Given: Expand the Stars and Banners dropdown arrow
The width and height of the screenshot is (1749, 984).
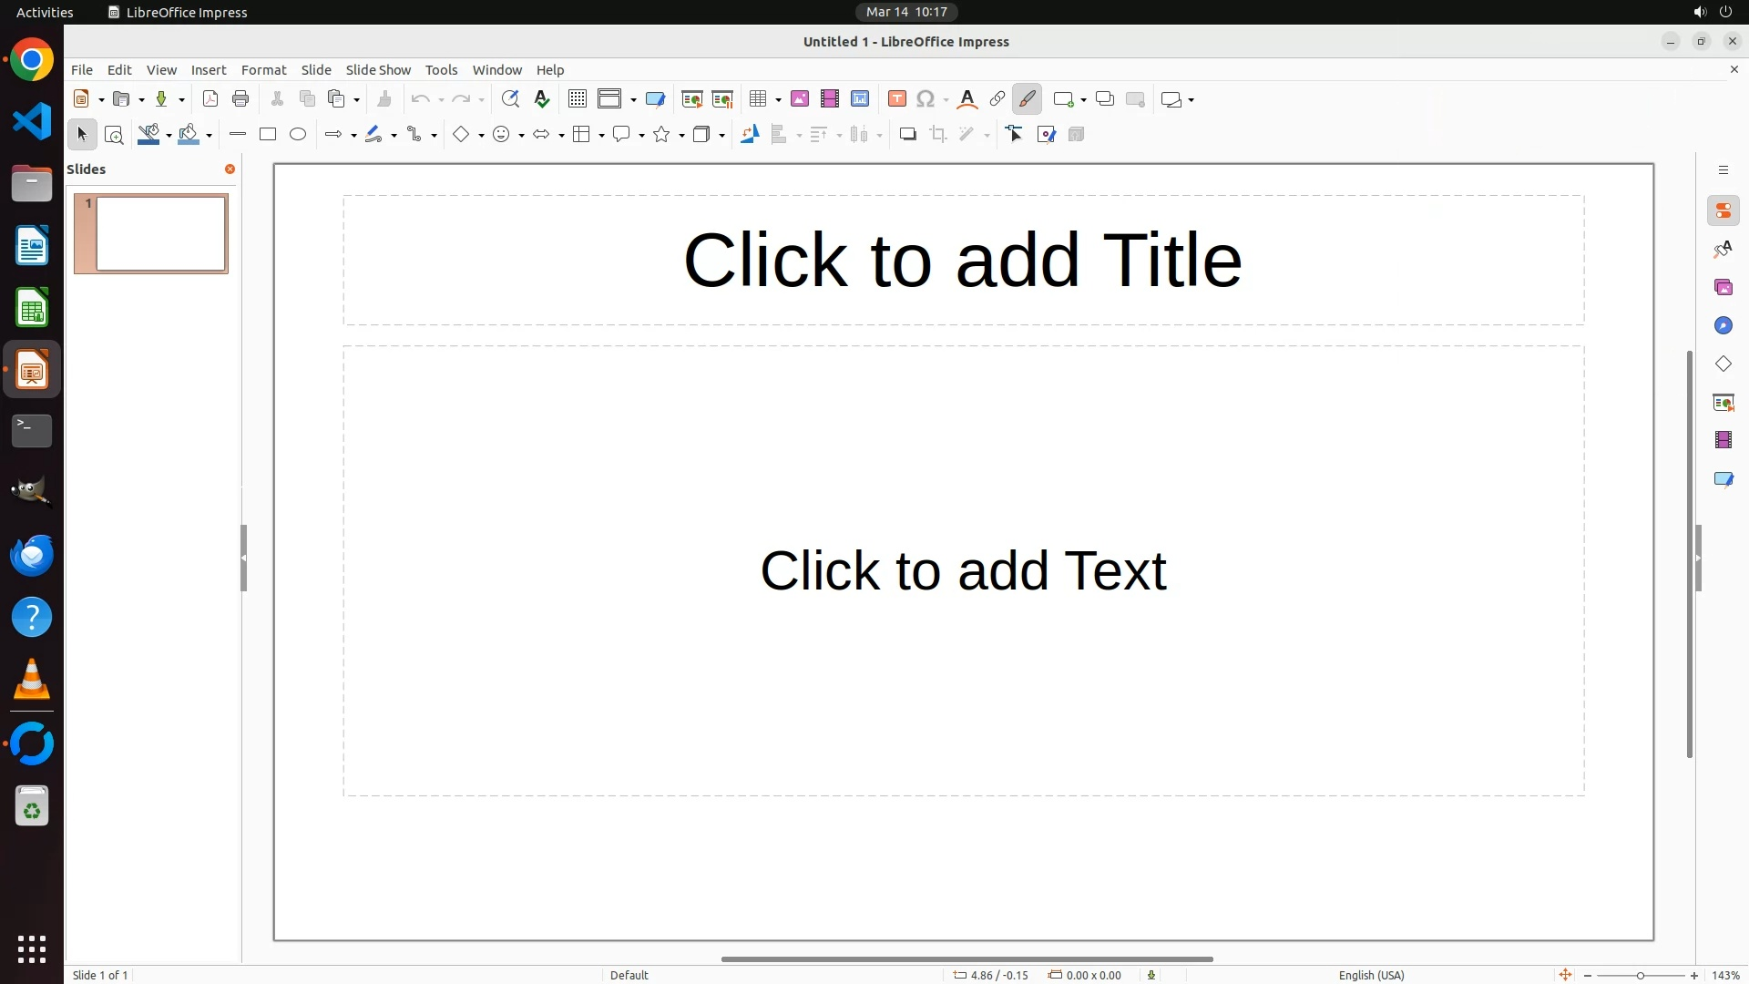Looking at the screenshot, I should tap(681, 136).
